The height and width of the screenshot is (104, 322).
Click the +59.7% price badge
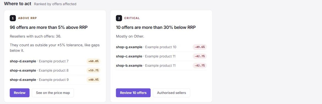(x=93, y=71)
